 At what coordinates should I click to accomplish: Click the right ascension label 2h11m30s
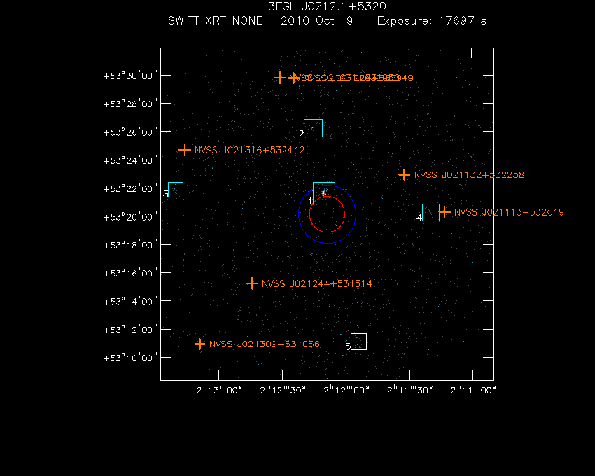tap(409, 390)
